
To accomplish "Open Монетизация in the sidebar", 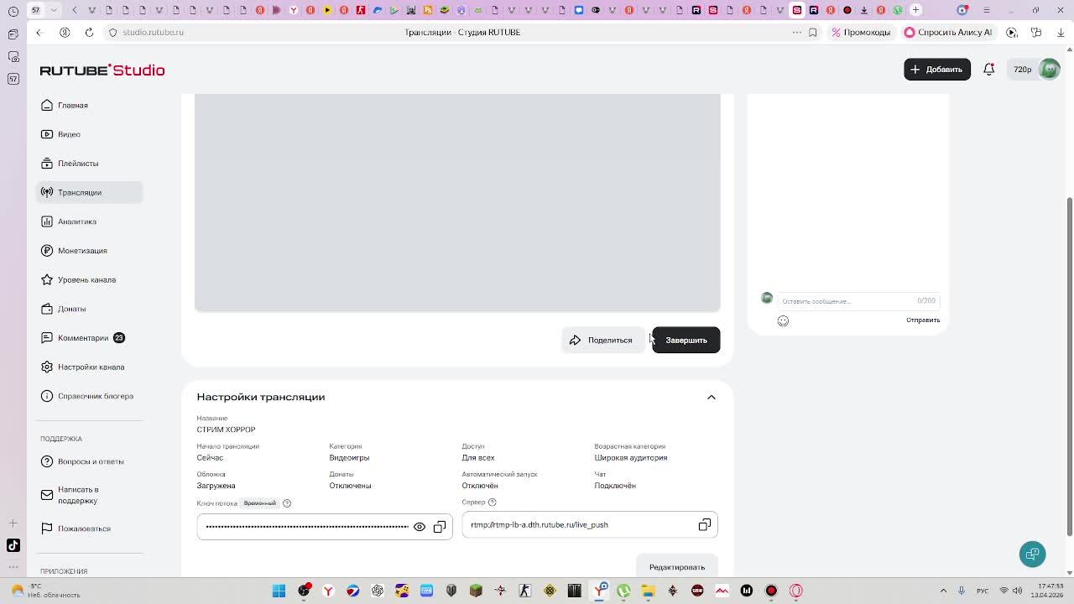I will click(x=89, y=251).
